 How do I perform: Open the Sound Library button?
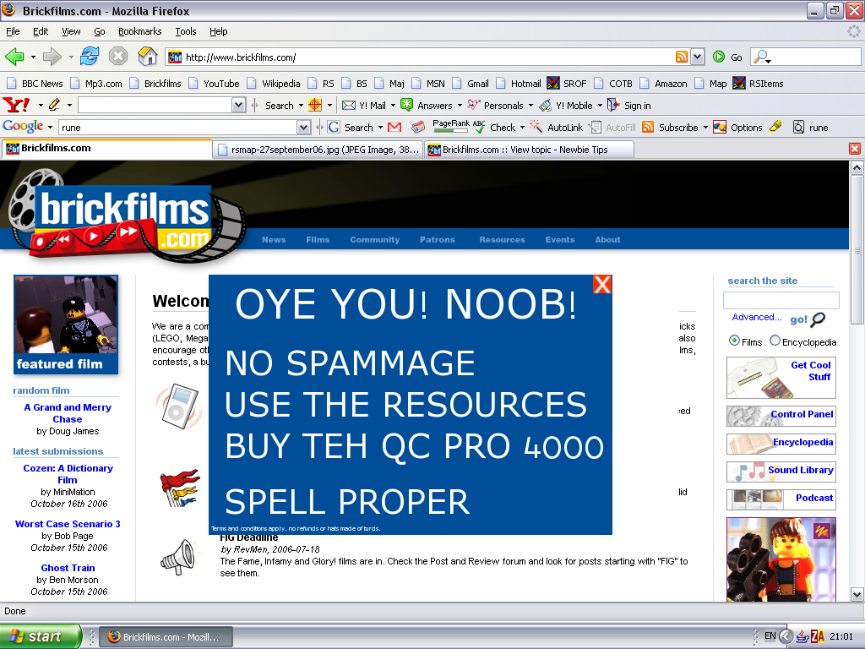pyautogui.click(x=781, y=472)
